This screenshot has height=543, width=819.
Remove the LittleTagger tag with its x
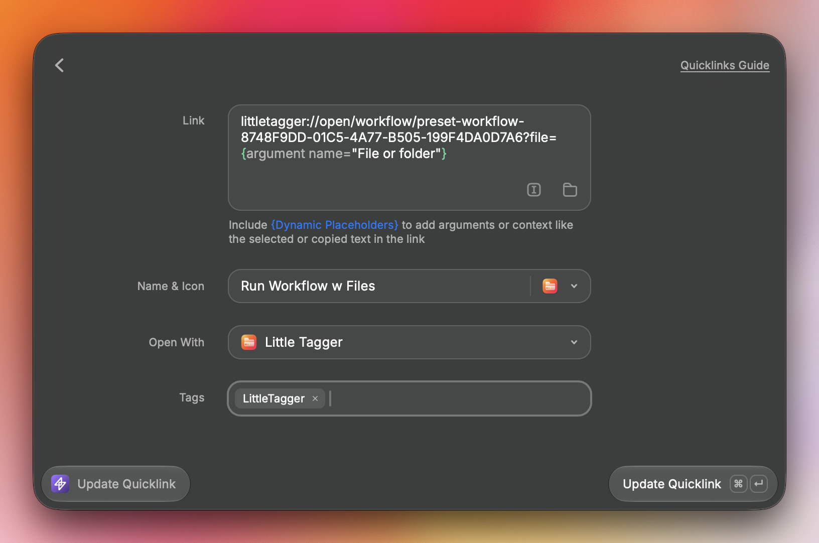point(315,398)
